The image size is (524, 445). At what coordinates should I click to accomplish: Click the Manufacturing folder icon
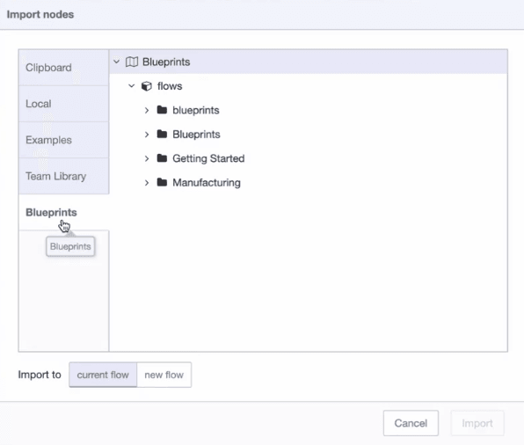click(x=162, y=182)
